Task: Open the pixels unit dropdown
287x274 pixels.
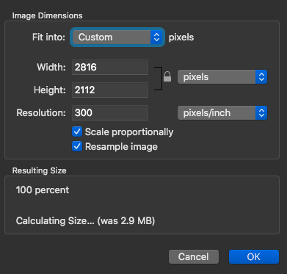Action: coord(222,77)
